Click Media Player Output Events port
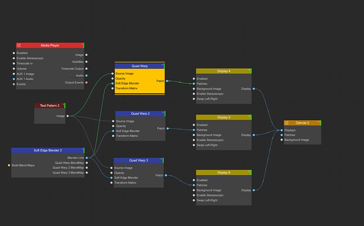Screen dimensions: 364x226 click(x=87, y=82)
